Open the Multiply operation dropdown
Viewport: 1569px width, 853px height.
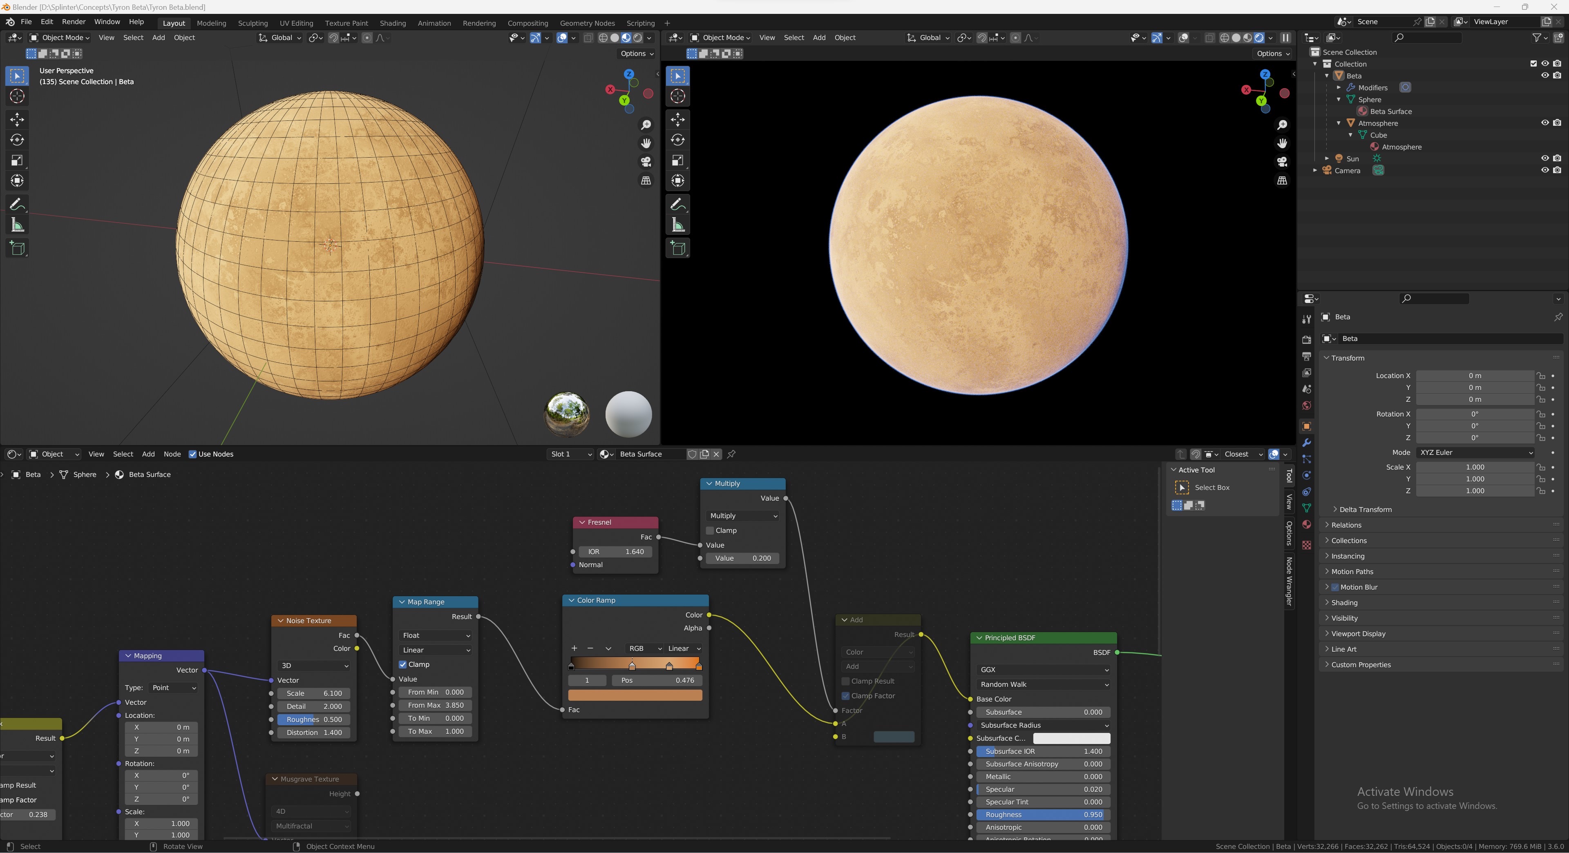[x=742, y=516]
